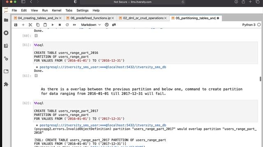Open the Help menu
Image resolution: width=263 pixels, height=147 pixels.
pos(96,10)
